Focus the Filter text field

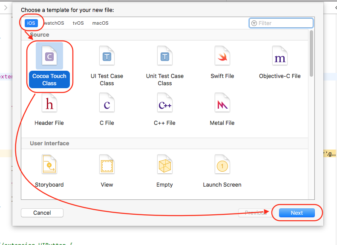[x=281, y=23]
